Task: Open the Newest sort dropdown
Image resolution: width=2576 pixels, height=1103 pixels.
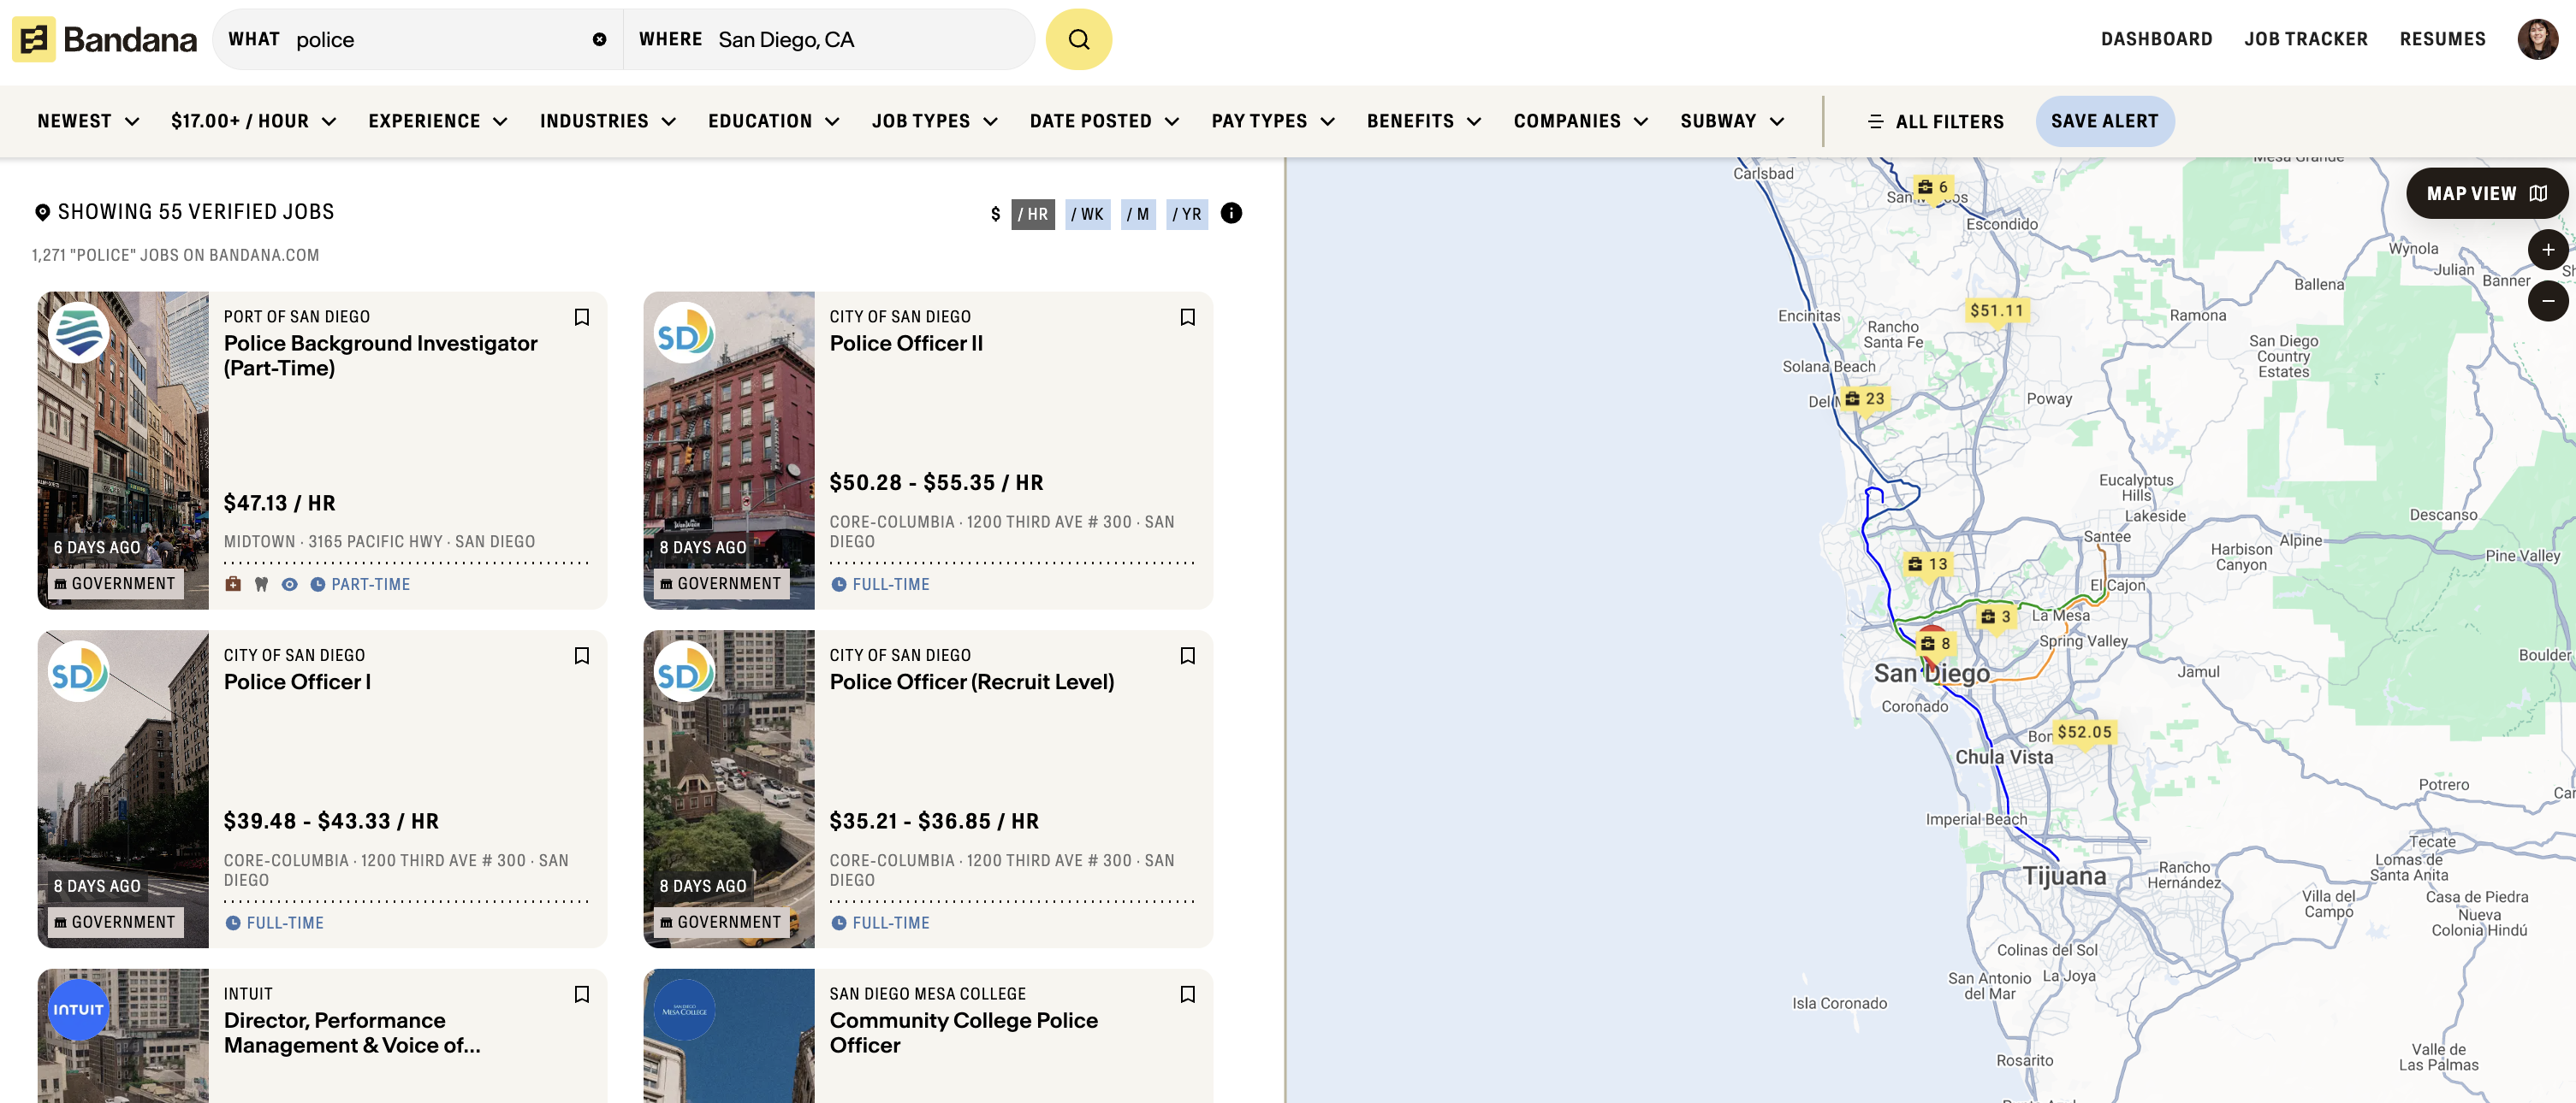Action: pyautogui.click(x=88, y=121)
